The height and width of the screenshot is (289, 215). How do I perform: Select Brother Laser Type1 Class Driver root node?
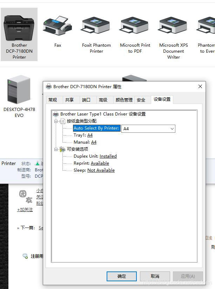(x=103, y=114)
